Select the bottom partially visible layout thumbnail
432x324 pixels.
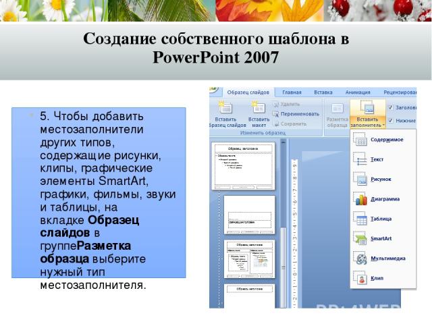coord(250,296)
